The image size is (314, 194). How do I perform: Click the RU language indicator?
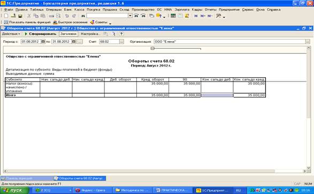(x=238, y=190)
